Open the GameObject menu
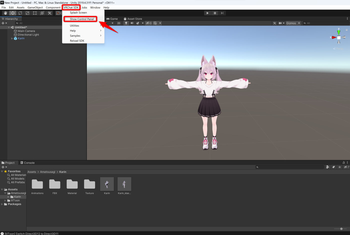350x235 pixels. coord(35,7)
